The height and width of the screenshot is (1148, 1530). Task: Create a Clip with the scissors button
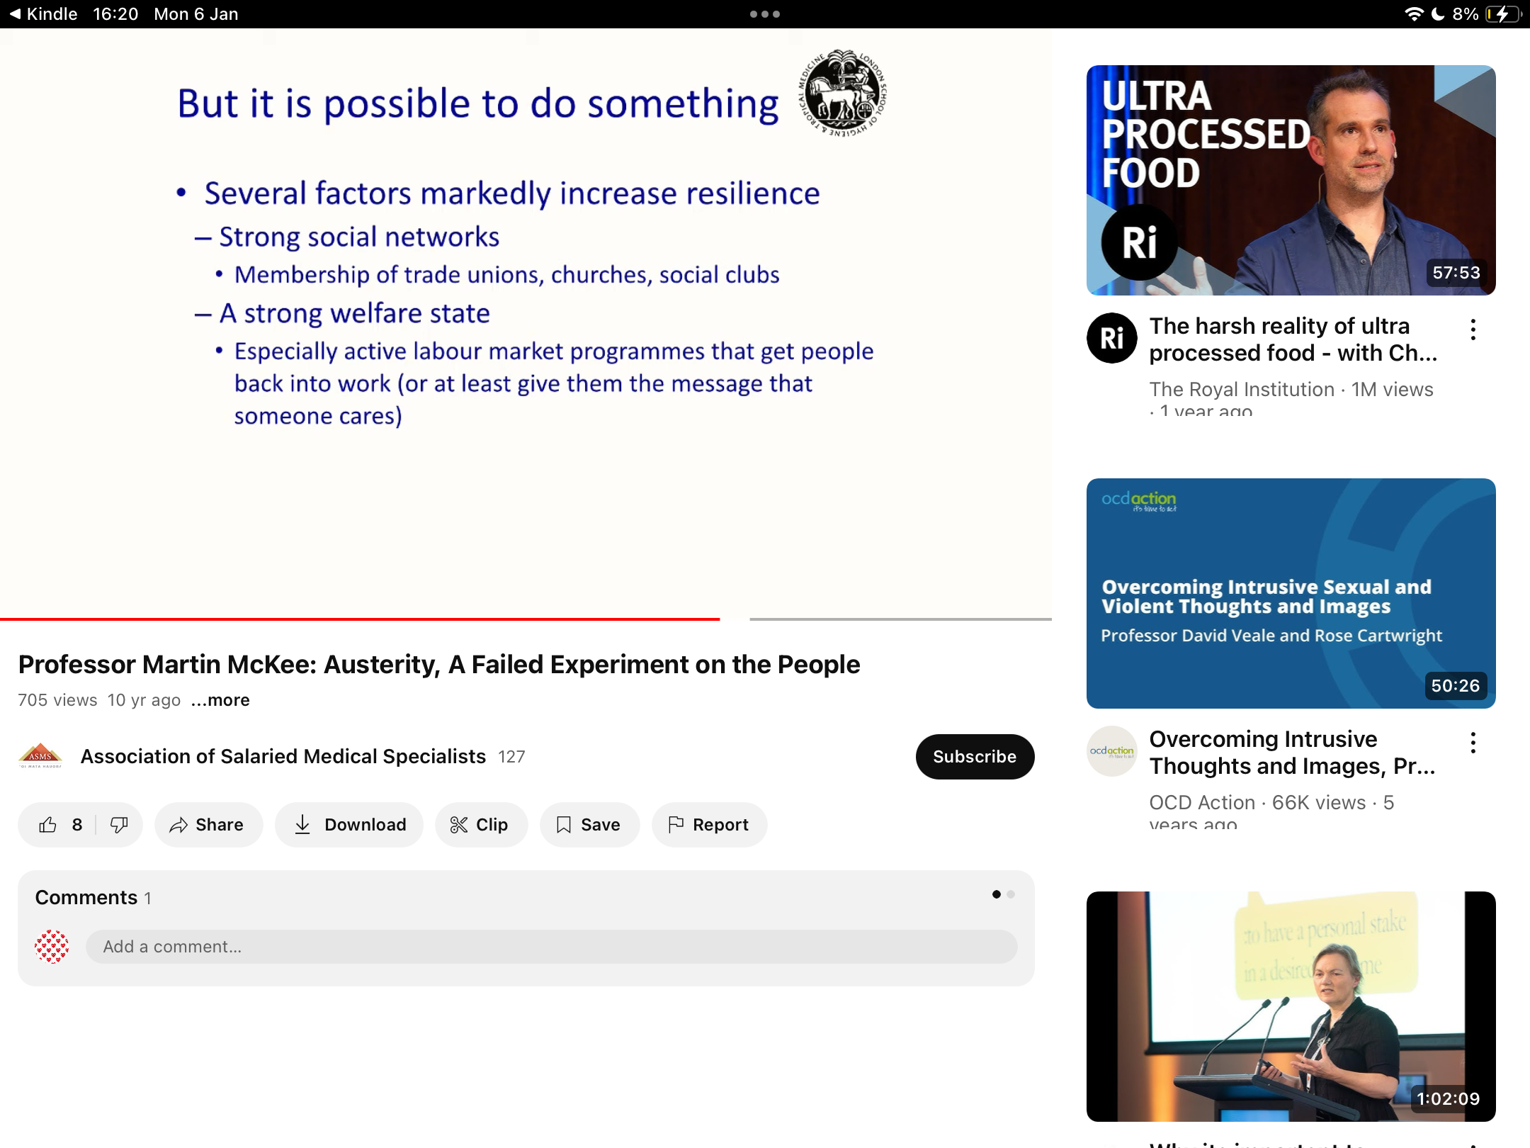tap(481, 825)
